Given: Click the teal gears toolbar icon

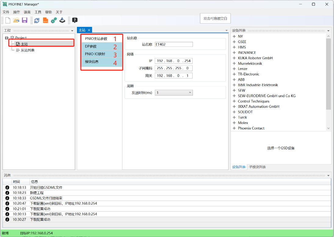Looking at the screenshot, I should (x=54, y=20).
